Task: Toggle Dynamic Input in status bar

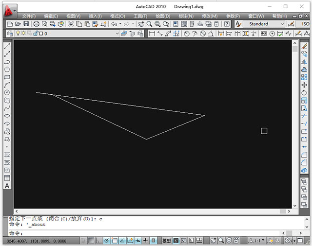Action: 137,241
